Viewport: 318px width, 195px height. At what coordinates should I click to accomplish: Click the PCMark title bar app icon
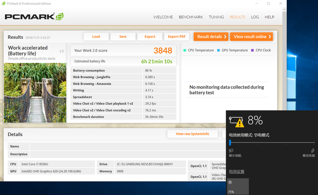(4, 4)
